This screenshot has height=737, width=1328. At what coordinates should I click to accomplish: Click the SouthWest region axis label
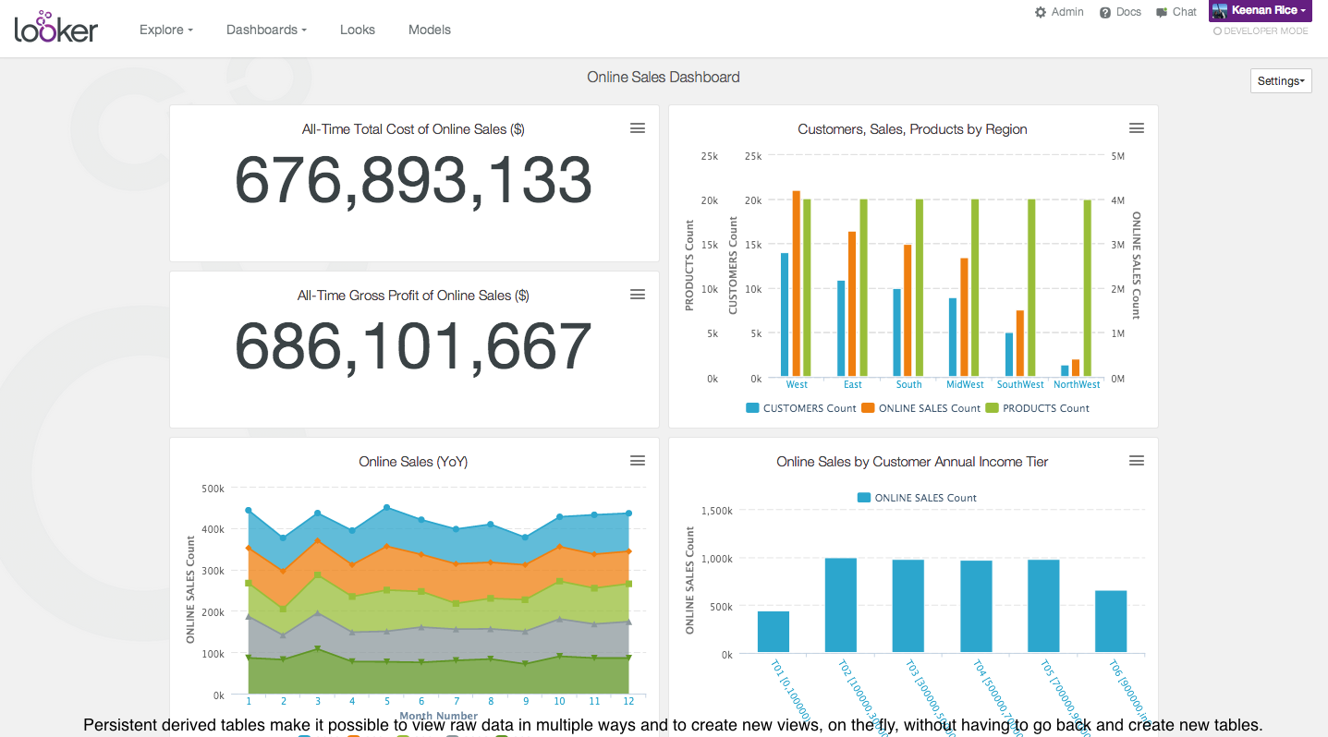pyautogui.click(x=1020, y=384)
